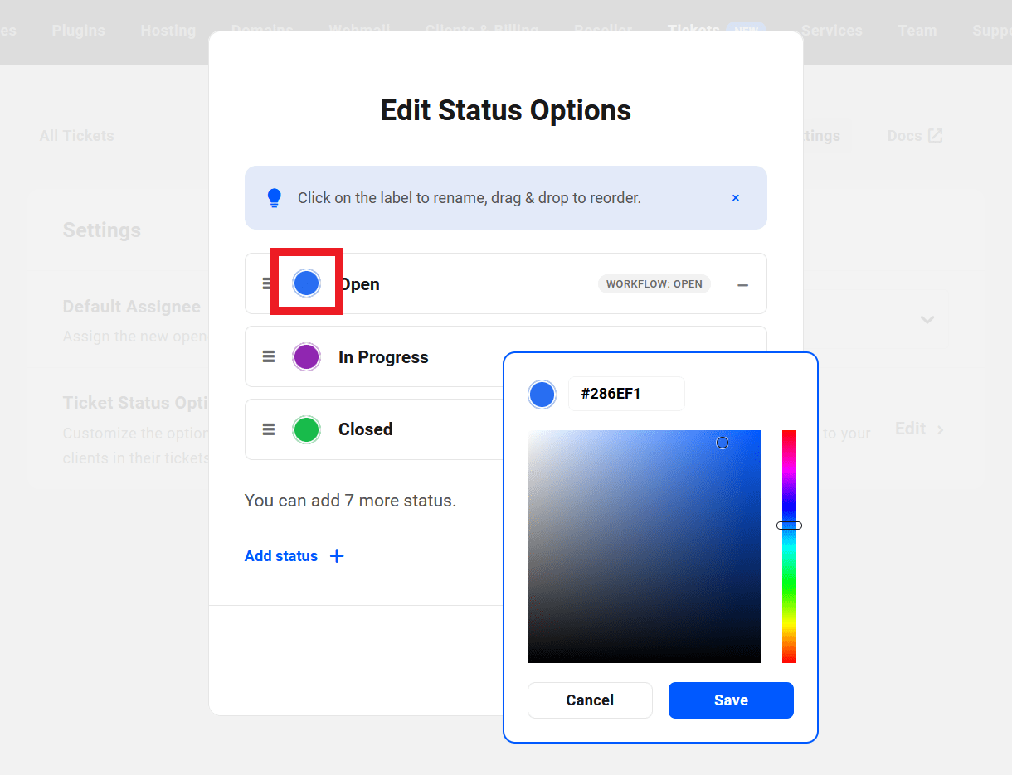The width and height of the screenshot is (1012, 775).
Task: Click the lightbulb icon in the tip banner
Action: click(275, 197)
